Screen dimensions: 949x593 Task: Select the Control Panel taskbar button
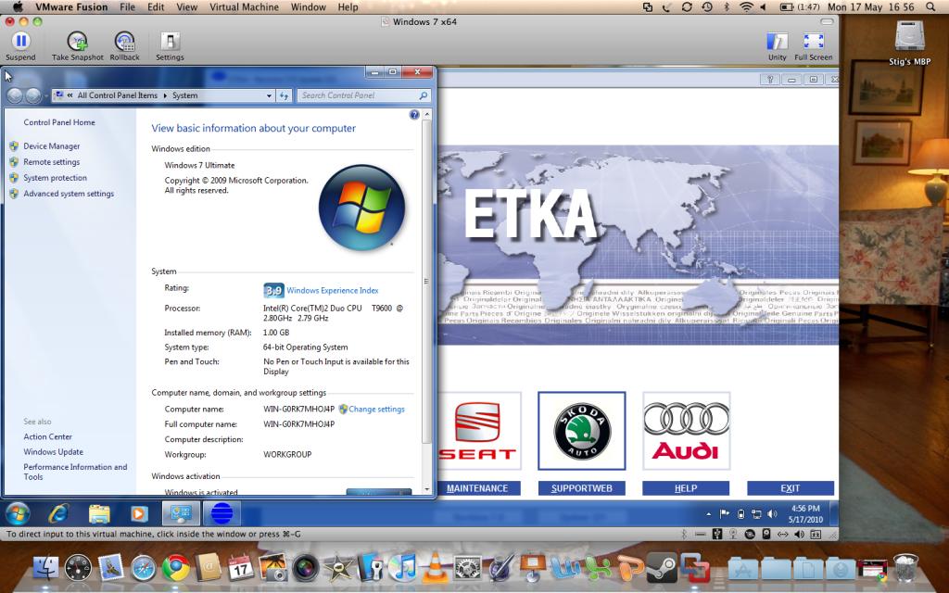point(181,513)
